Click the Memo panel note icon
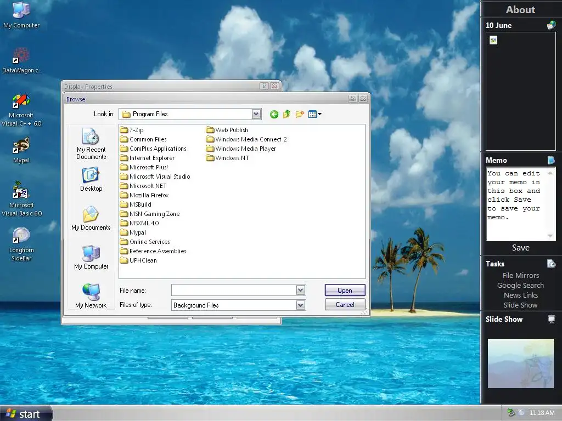The width and height of the screenshot is (562, 421). click(551, 160)
